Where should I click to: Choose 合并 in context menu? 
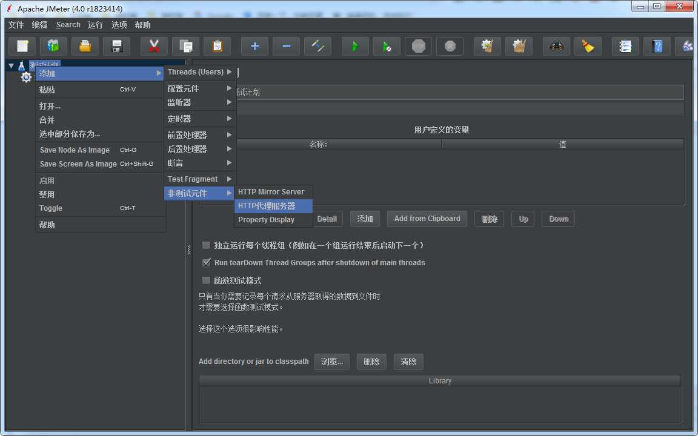tap(100, 120)
